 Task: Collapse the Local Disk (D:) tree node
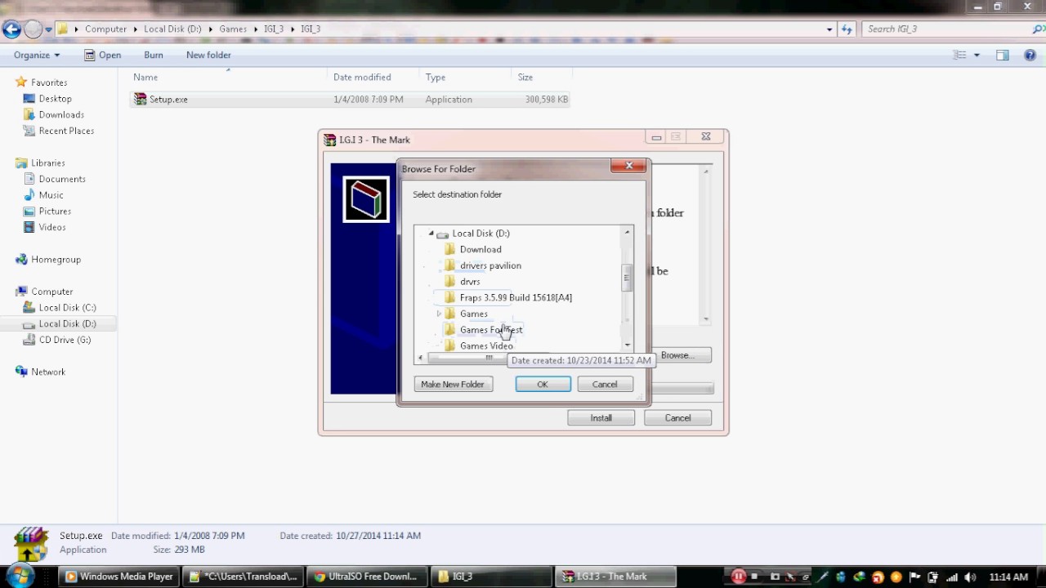431,234
